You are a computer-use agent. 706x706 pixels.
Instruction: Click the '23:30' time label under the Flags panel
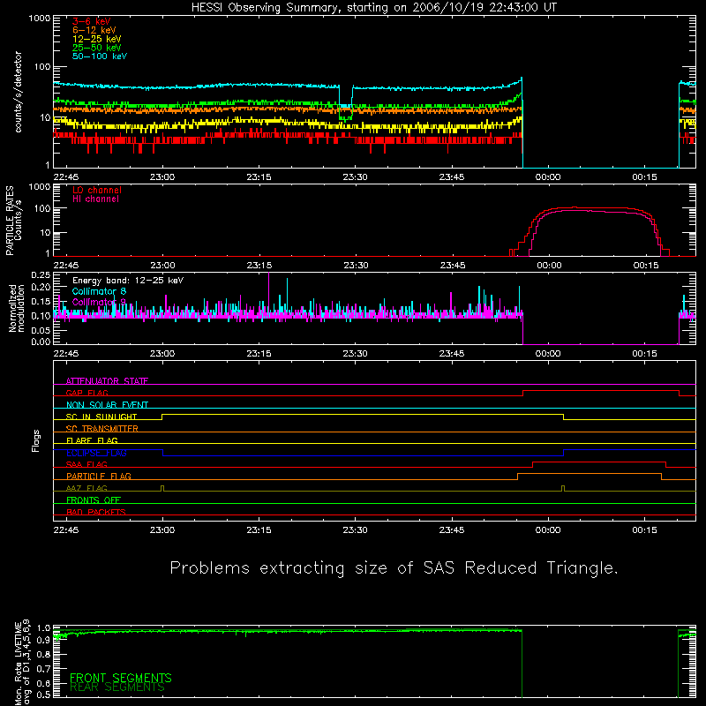click(x=356, y=530)
